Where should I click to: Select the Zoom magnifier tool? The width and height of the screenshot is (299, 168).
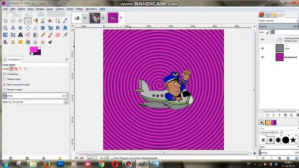click(5, 28)
